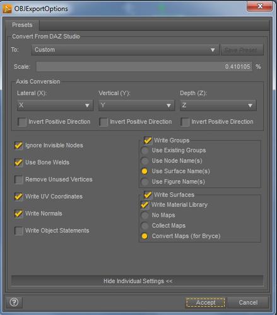Adjust the Scale slider bar
This screenshot has width=277, height=315.
(x=144, y=67)
